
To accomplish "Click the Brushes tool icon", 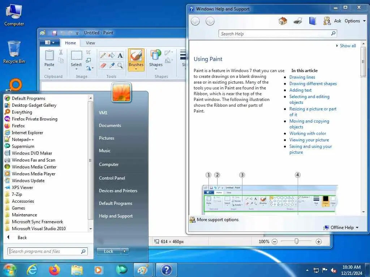I will tap(136, 56).
